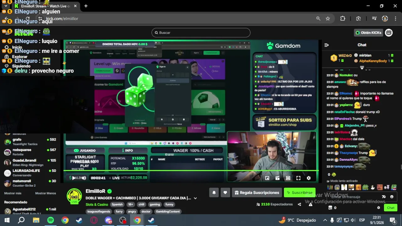Open a new browser tab

click(86, 6)
